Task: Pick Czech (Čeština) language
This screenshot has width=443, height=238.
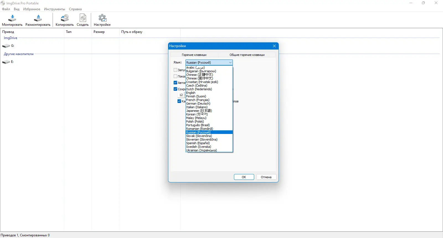Action: [209, 86]
